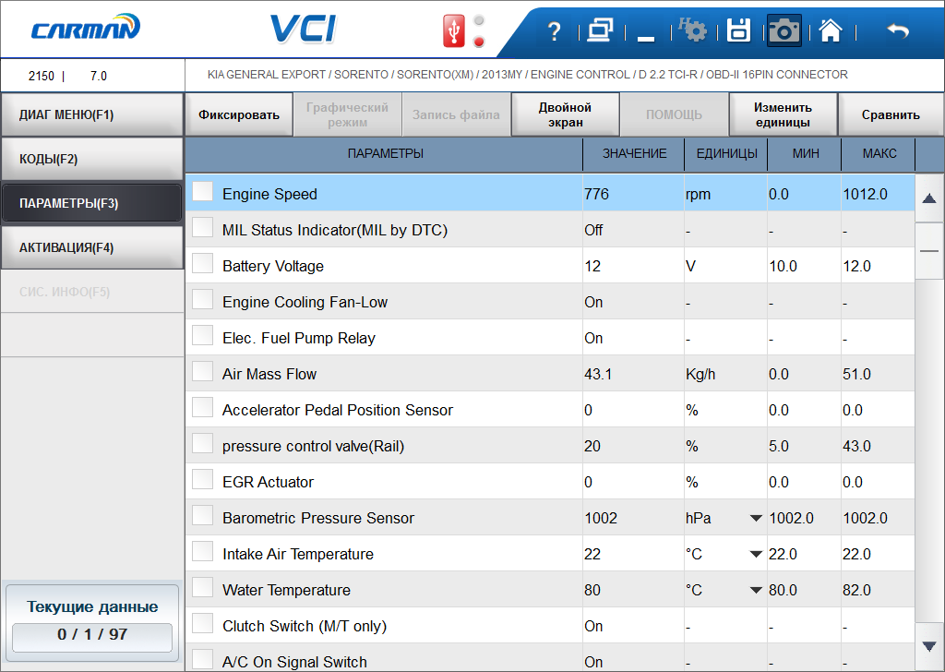Click scrollbar up arrow
Screen dimensions: 945x672
pos(929,198)
